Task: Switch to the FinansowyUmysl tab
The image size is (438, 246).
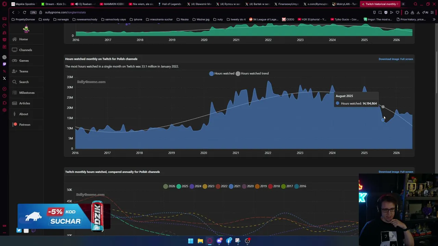Action: tap(286, 4)
